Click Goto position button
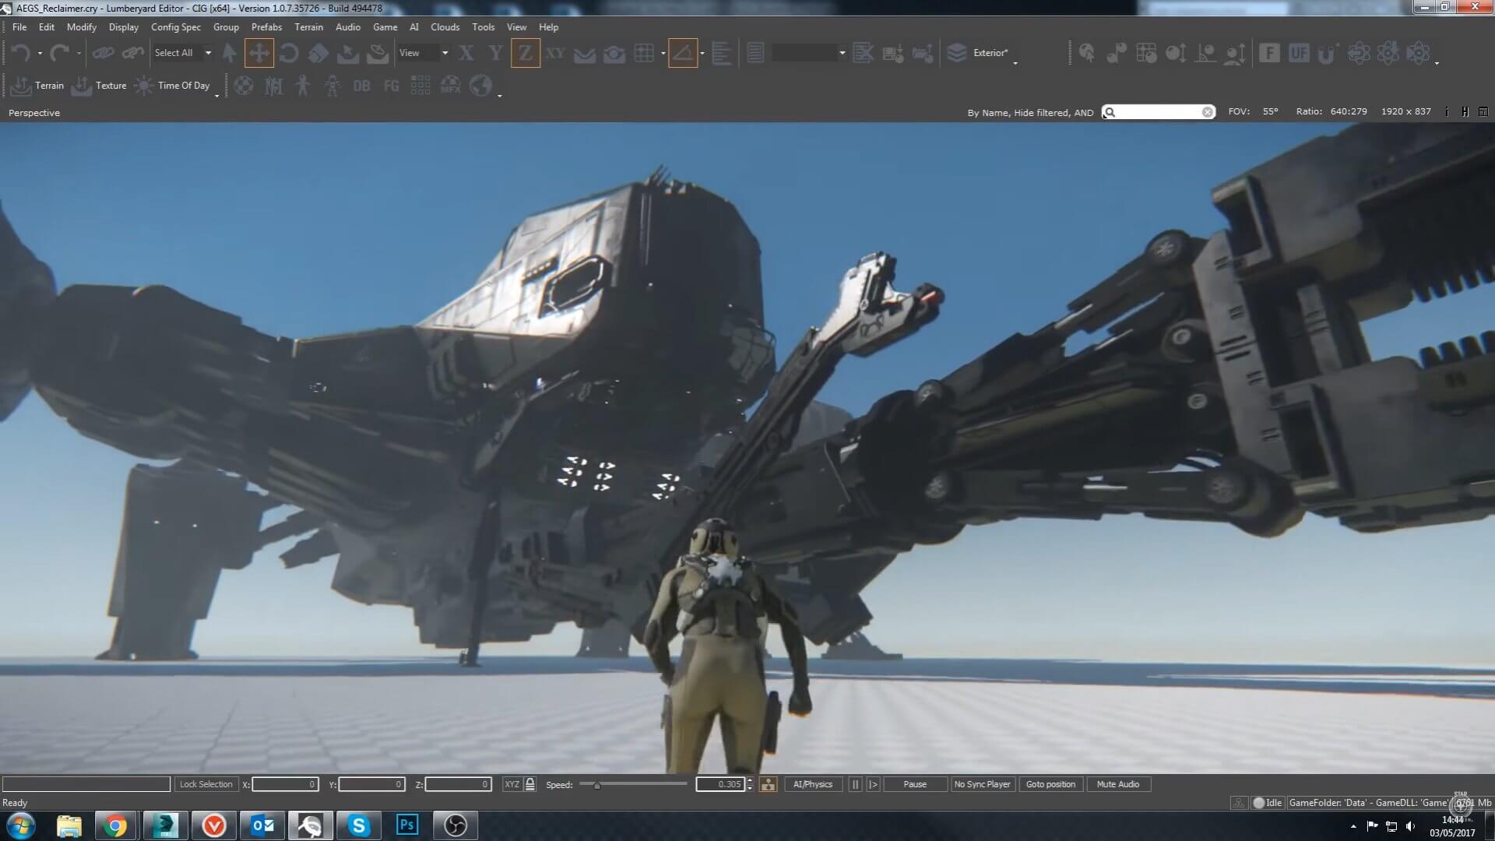Image resolution: width=1495 pixels, height=841 pixels. tap(1050, 784)
